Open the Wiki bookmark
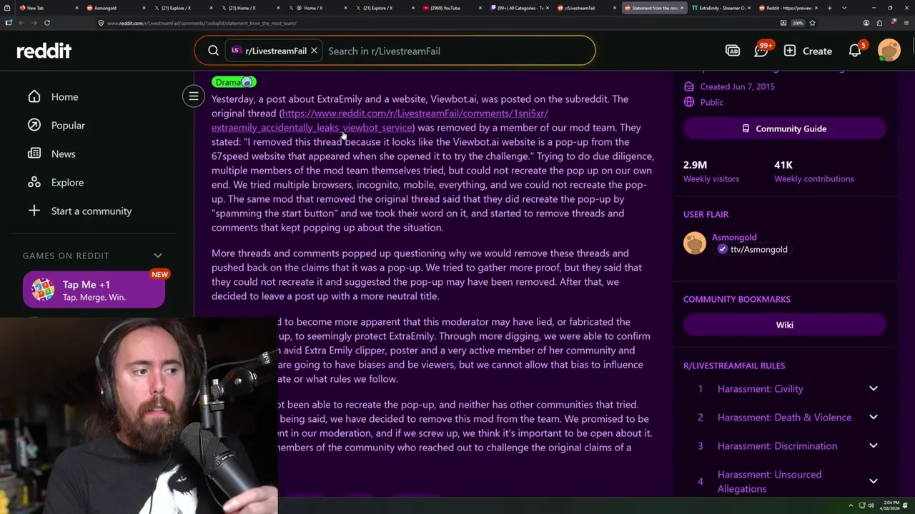 (785, 325)
